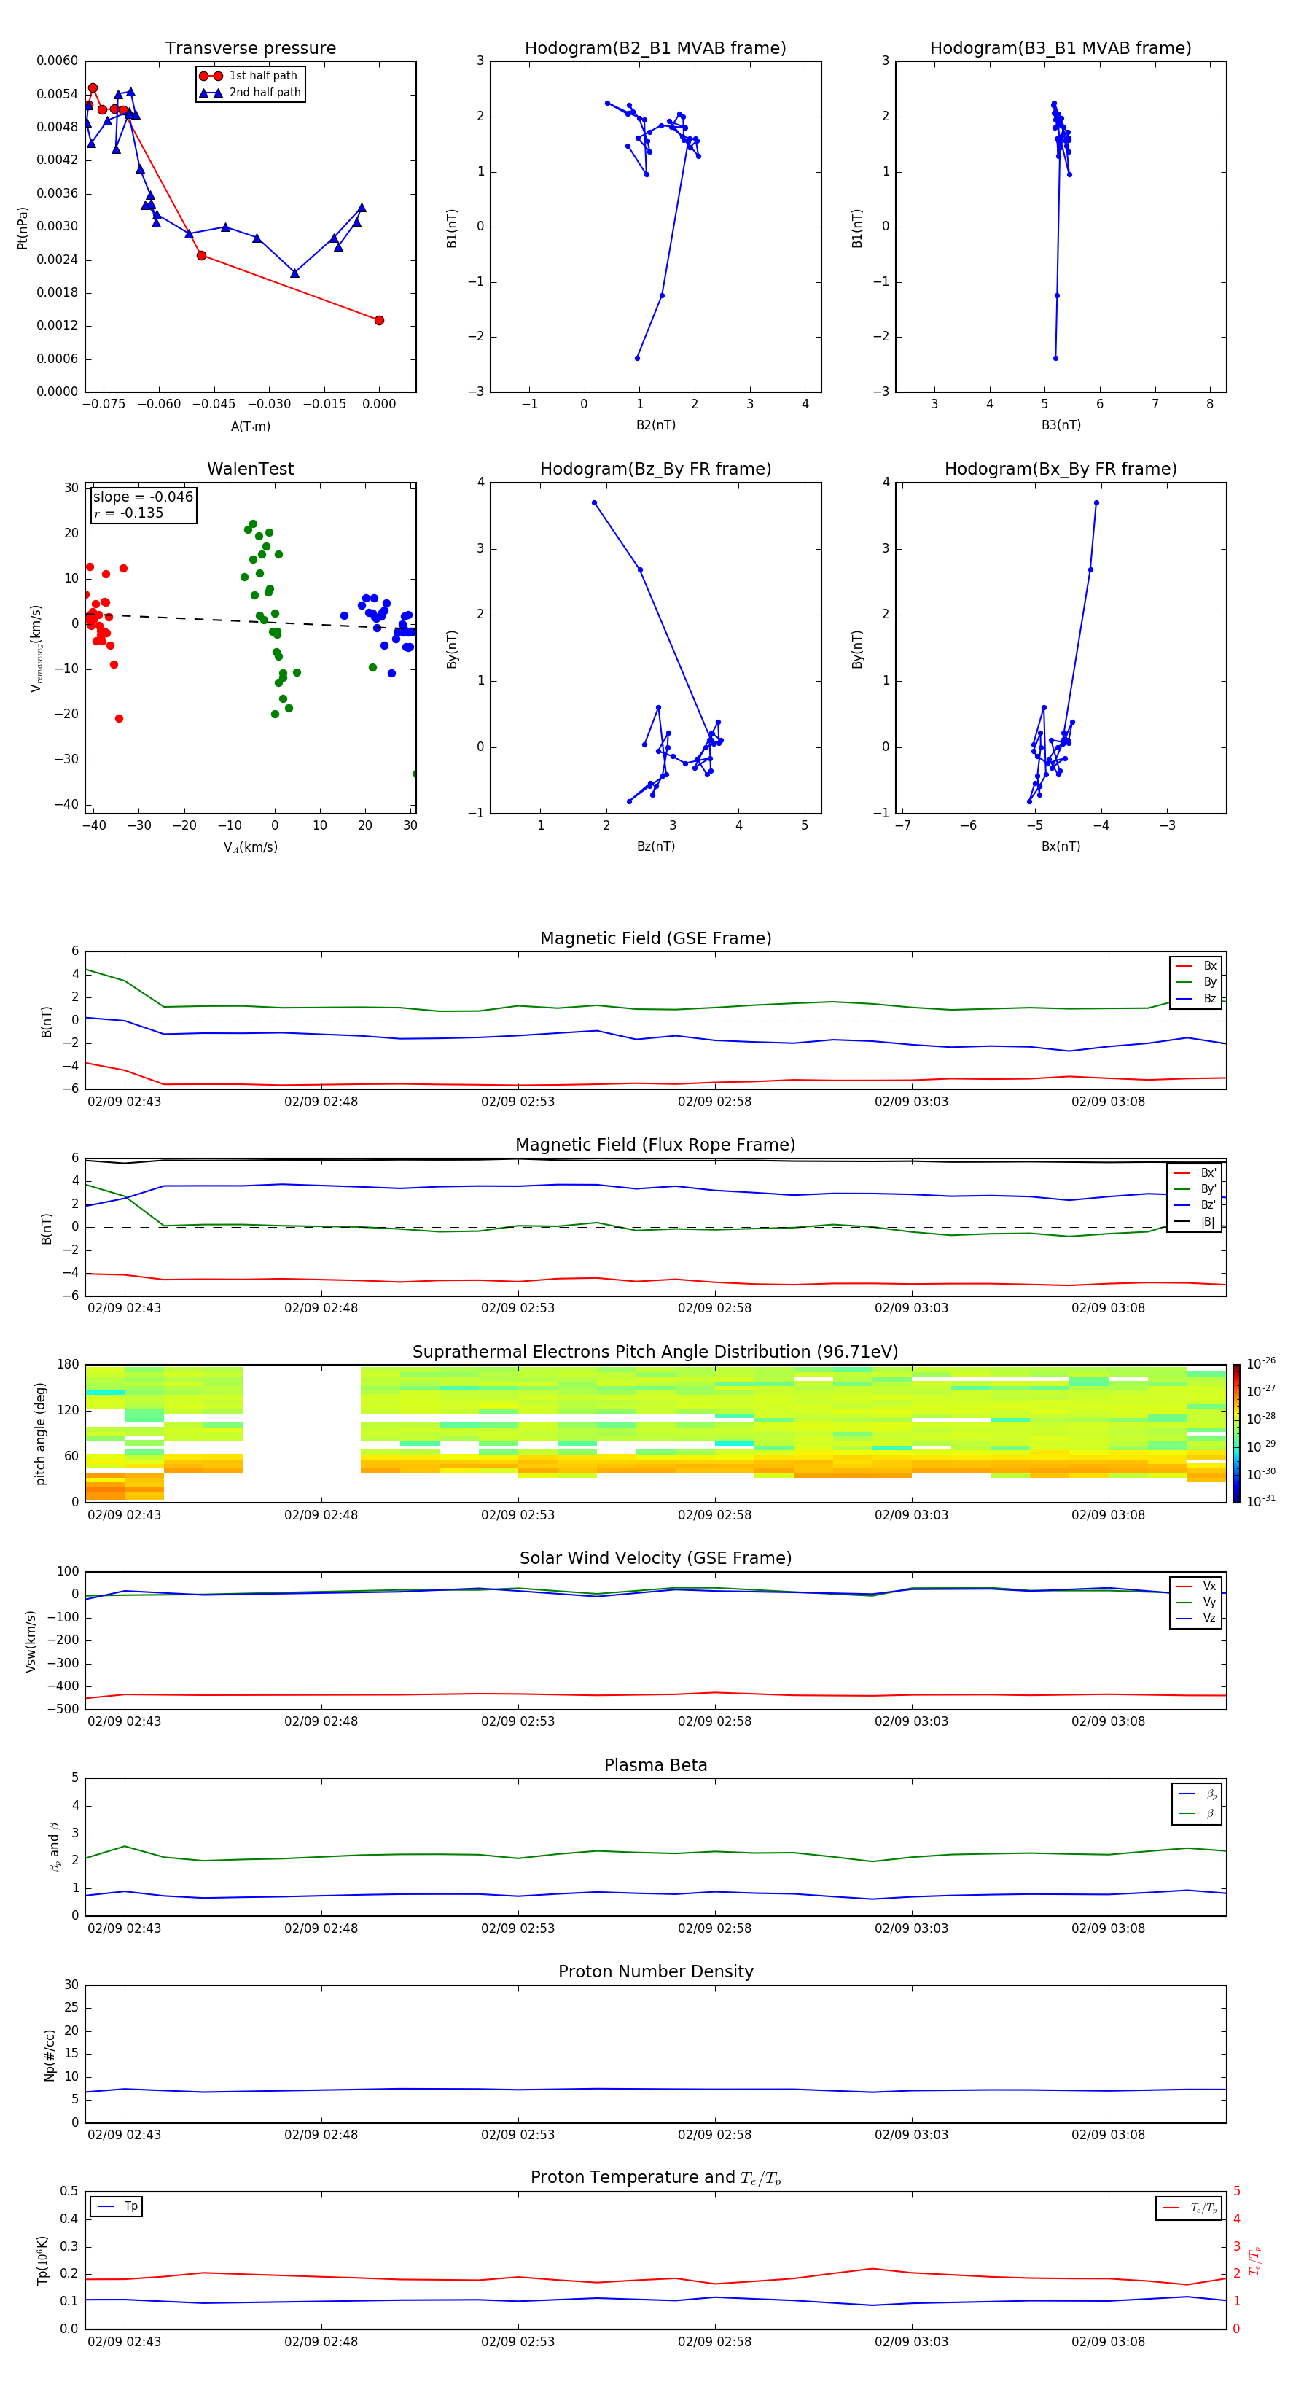Click the Vz legend entry in velocity plot
Viewport: 1312px width, 2406px height.
[x=1196, y=1619]
